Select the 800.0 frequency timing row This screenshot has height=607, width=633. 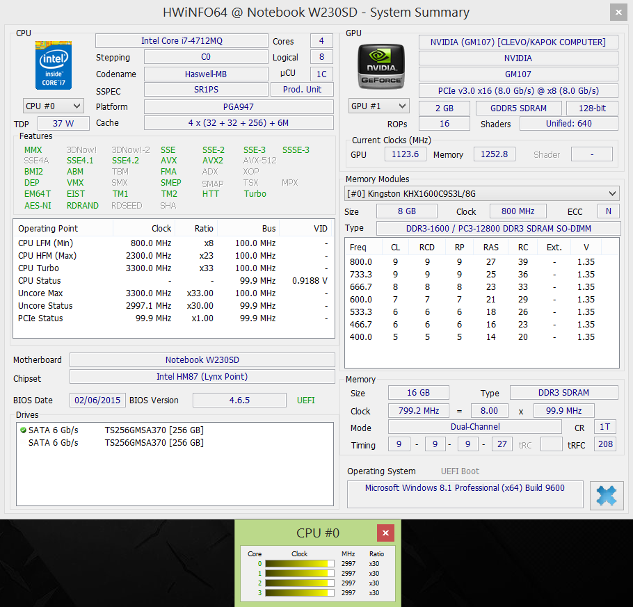click(481, 262)
